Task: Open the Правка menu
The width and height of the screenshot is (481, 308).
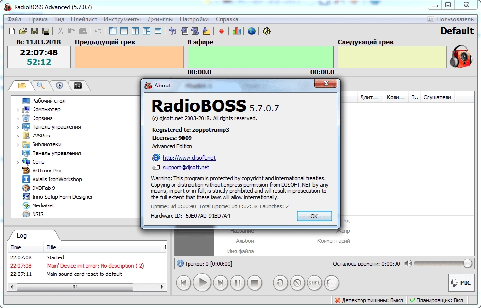Action: pos(38,19)
